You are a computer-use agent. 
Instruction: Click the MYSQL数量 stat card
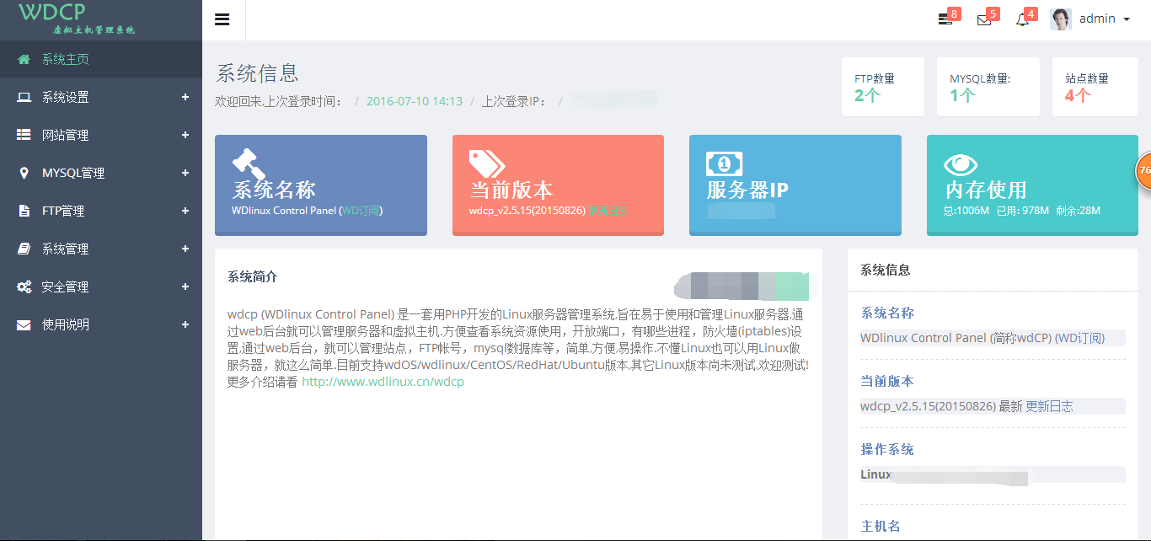tap(988, 87)
